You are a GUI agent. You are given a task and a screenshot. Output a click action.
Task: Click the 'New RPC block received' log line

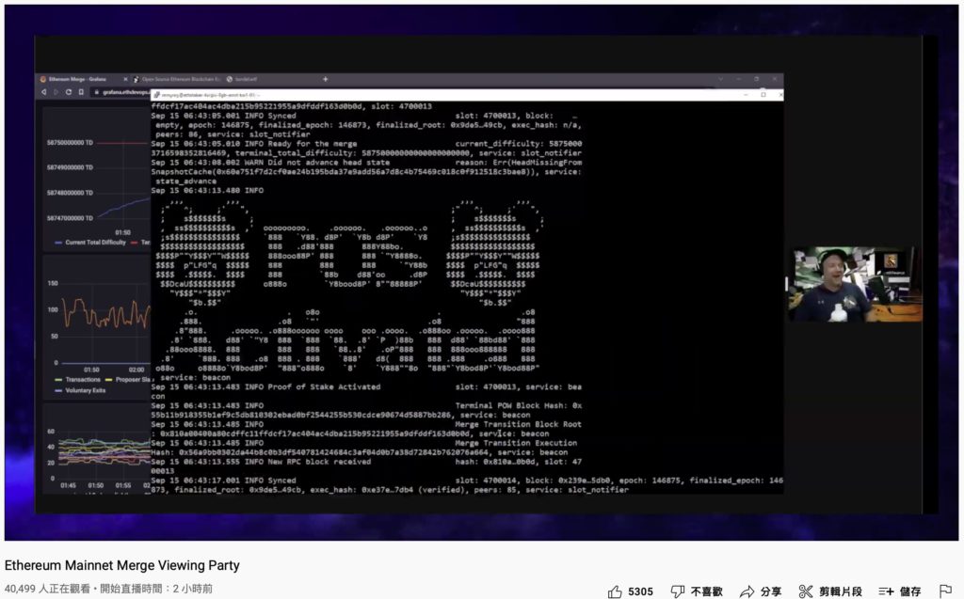point(366,466)
